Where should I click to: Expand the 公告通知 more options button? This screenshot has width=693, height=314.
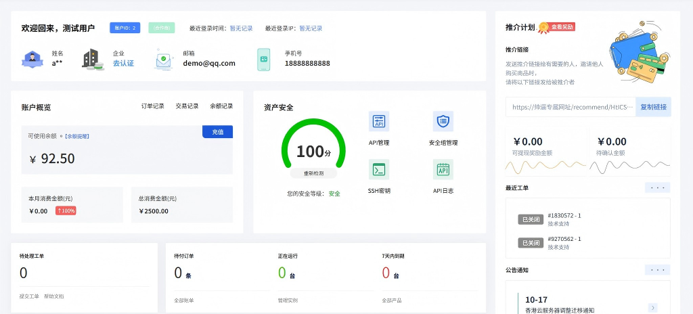[657, 269]
